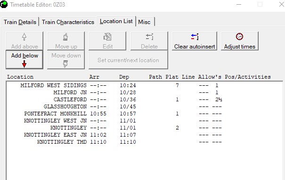Click the Move down button
Viewport: 285px width, 180px height.
[x=66, y=60]
